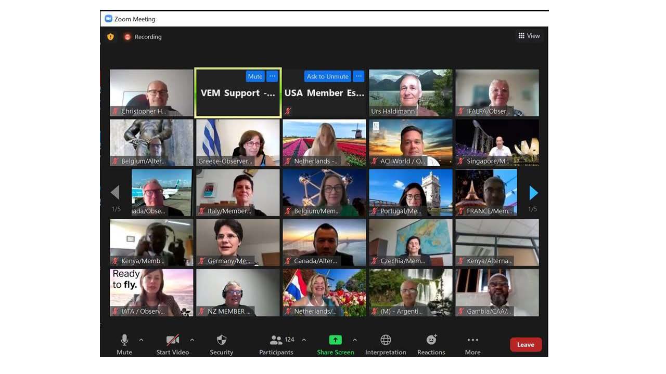Image resolution: width=666 pixels, height=374 pixels.
Task: Open the three-dot menu on VEM Support tile
Action: pyautogui.click(x=272, y=76)
